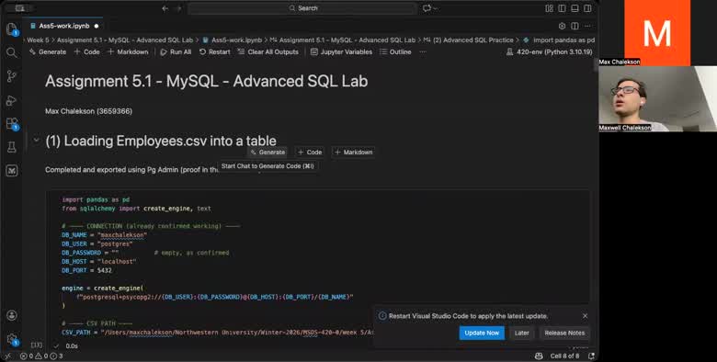Screen dimensions: 717x362
Task: Open editor More Actions ellipsis
Action: pyautogui.click(x=587, y=26)
